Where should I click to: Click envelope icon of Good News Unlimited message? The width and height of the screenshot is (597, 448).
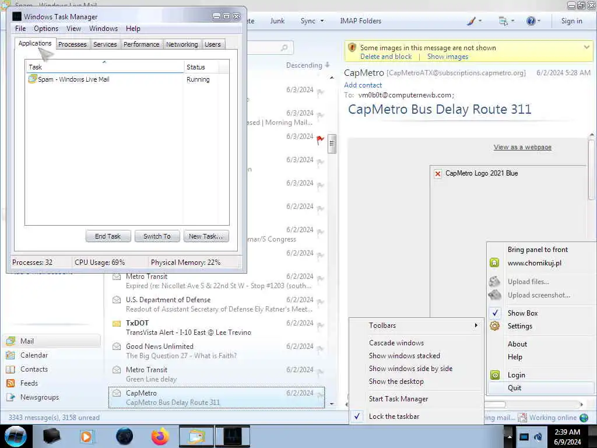point(117,346)
